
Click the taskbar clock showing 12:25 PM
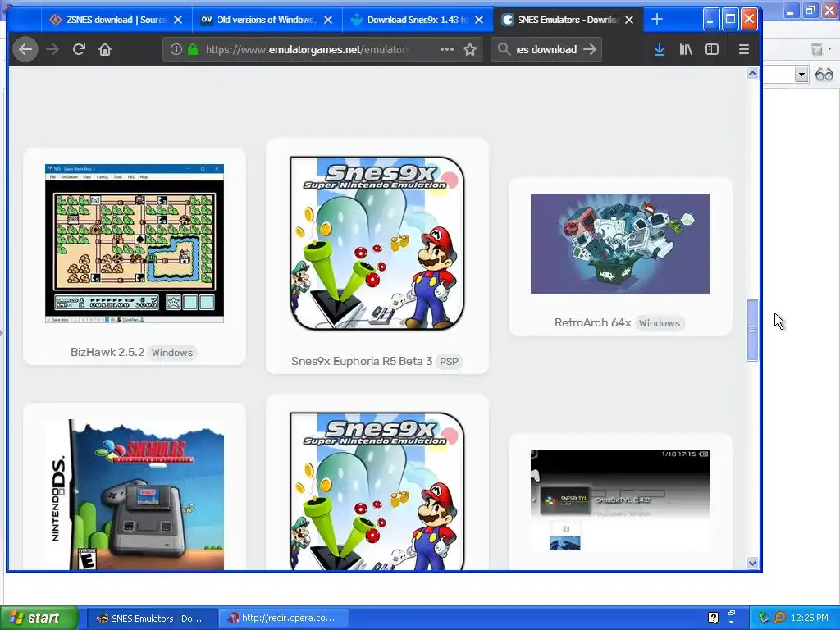pos(810,618)
